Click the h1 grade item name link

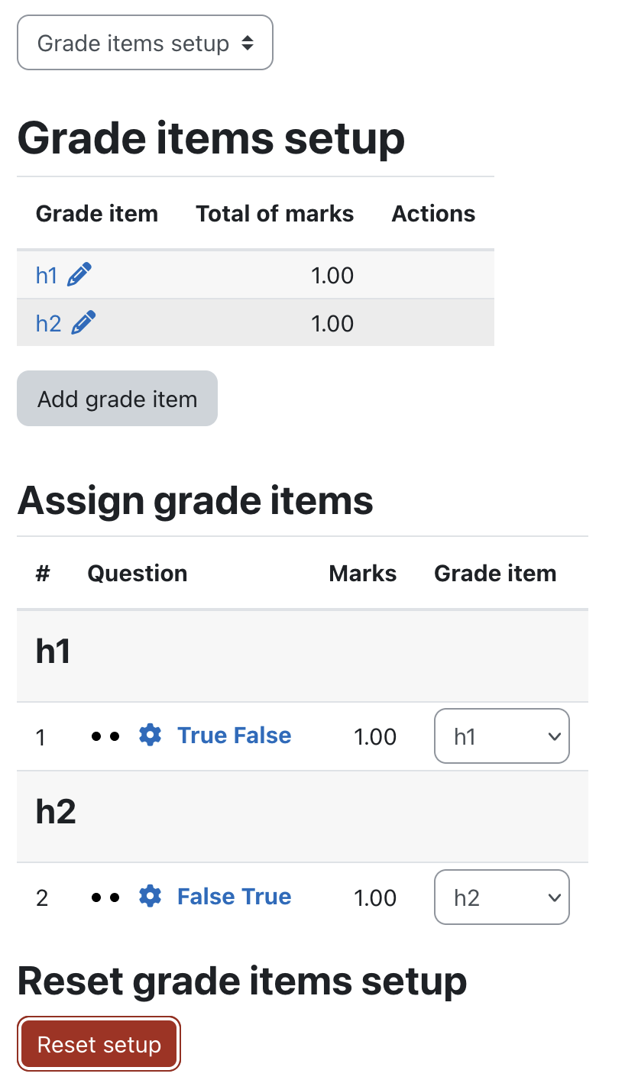(x=47, y=275)
